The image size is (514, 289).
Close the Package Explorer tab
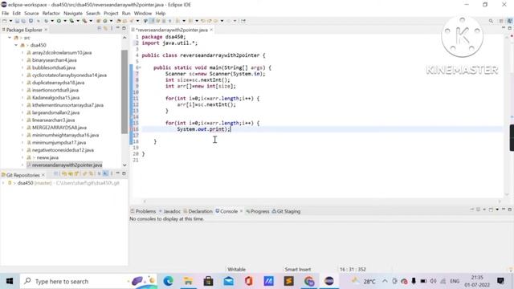[46, 30]
